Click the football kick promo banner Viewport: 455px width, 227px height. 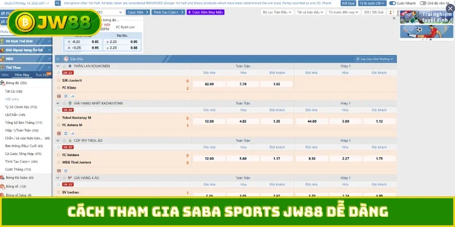tap(427, 31)
